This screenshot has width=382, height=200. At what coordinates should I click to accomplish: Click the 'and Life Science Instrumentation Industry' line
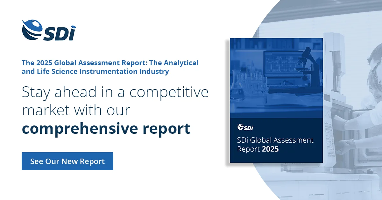pos(95,72)
